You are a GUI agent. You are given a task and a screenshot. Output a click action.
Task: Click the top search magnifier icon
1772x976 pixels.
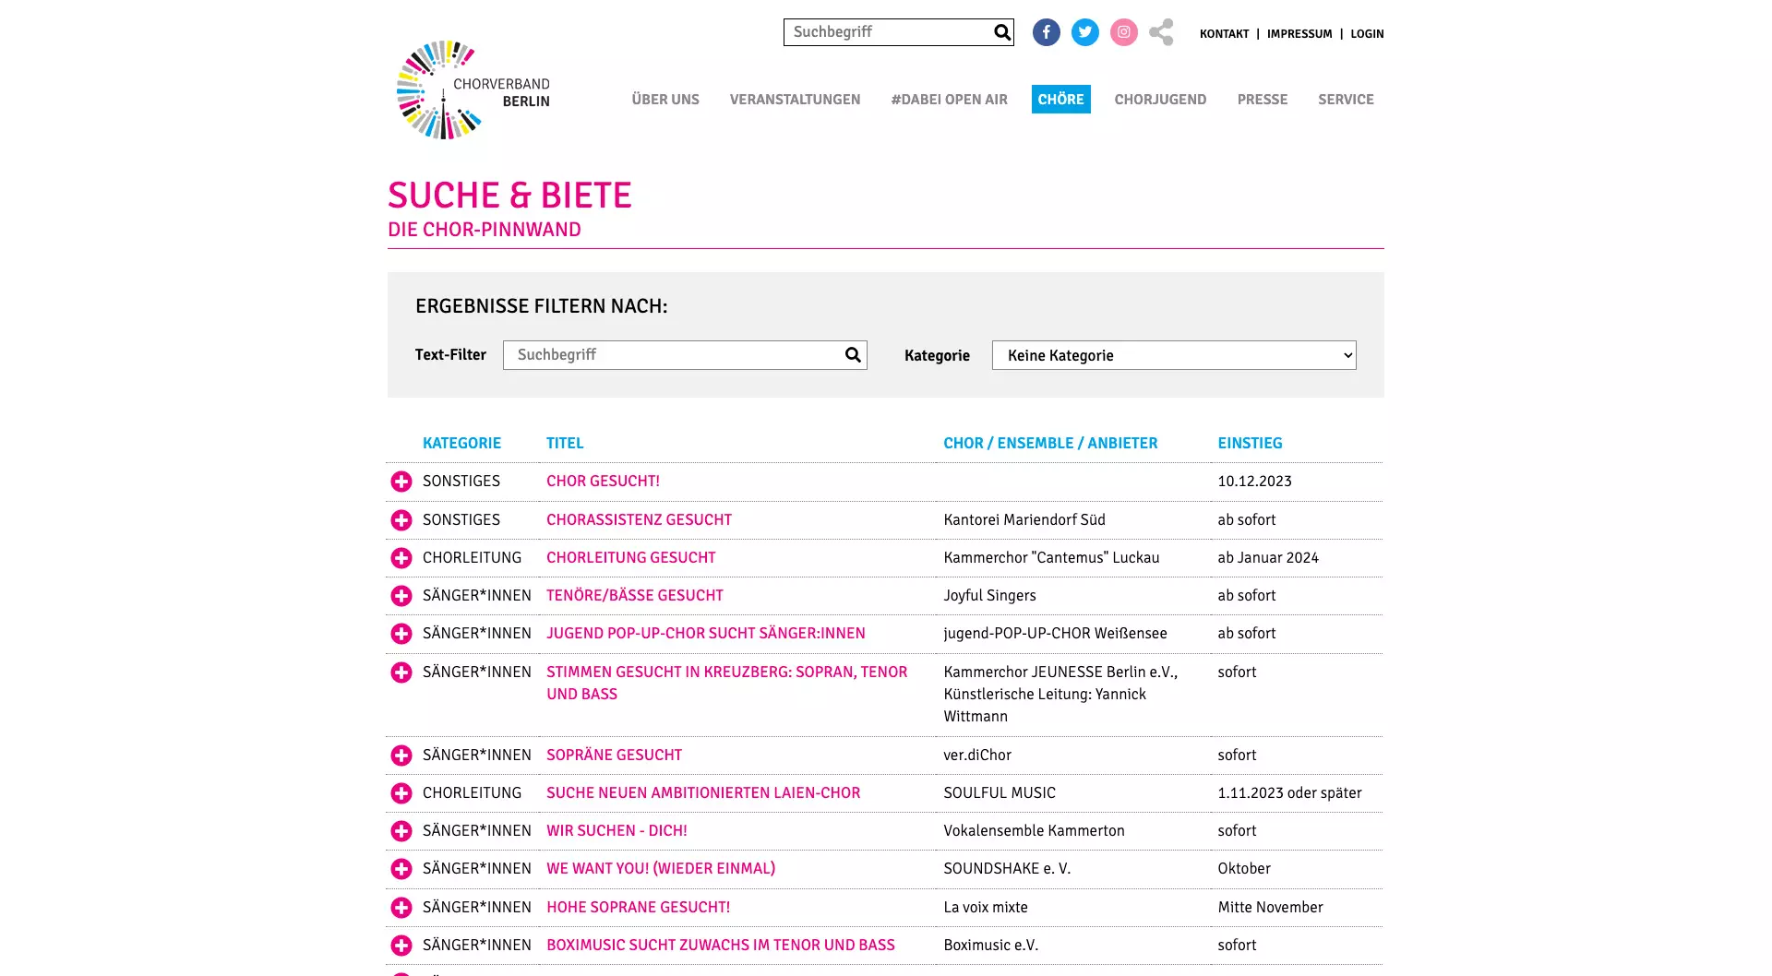[1001, 32]
